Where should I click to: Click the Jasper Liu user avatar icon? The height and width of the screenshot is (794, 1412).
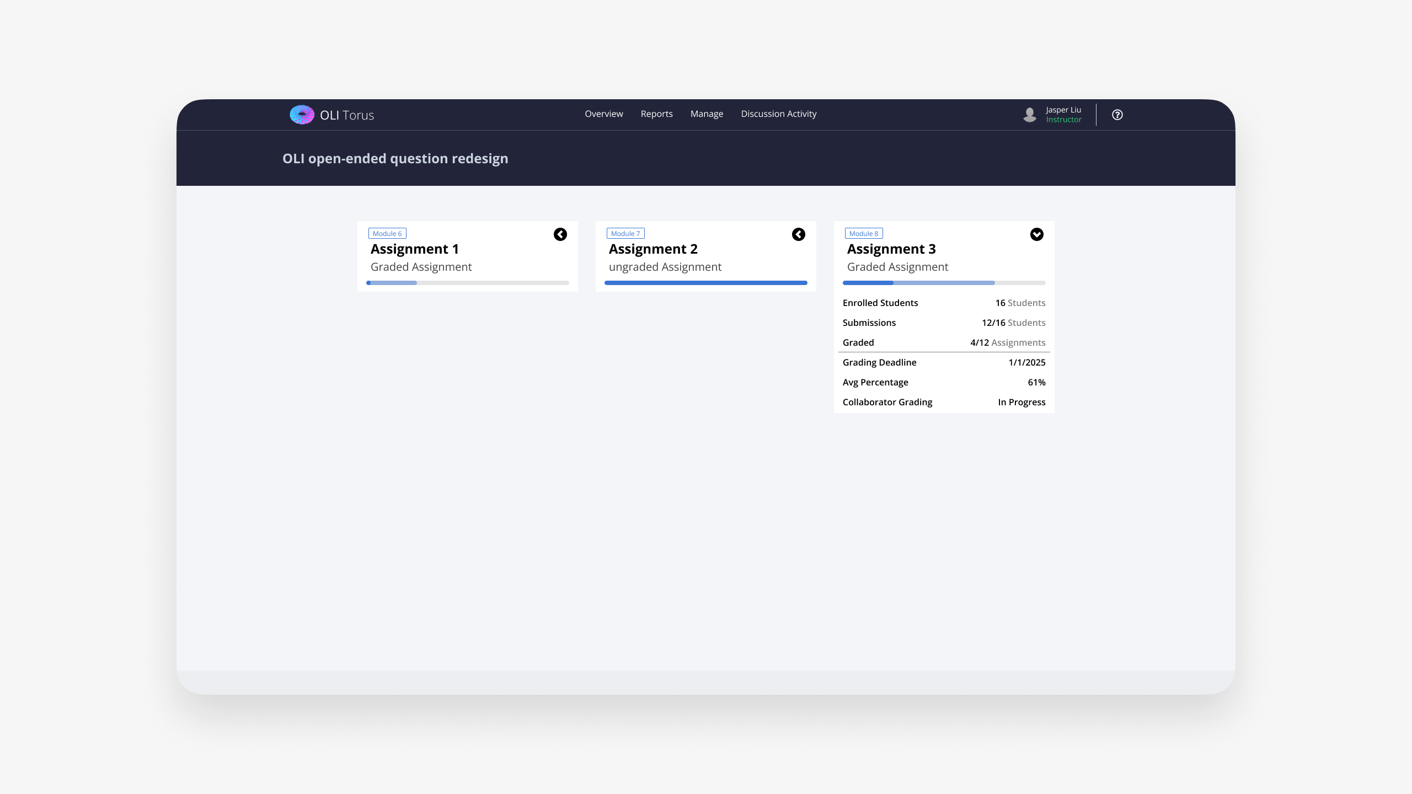[1029, 115]
